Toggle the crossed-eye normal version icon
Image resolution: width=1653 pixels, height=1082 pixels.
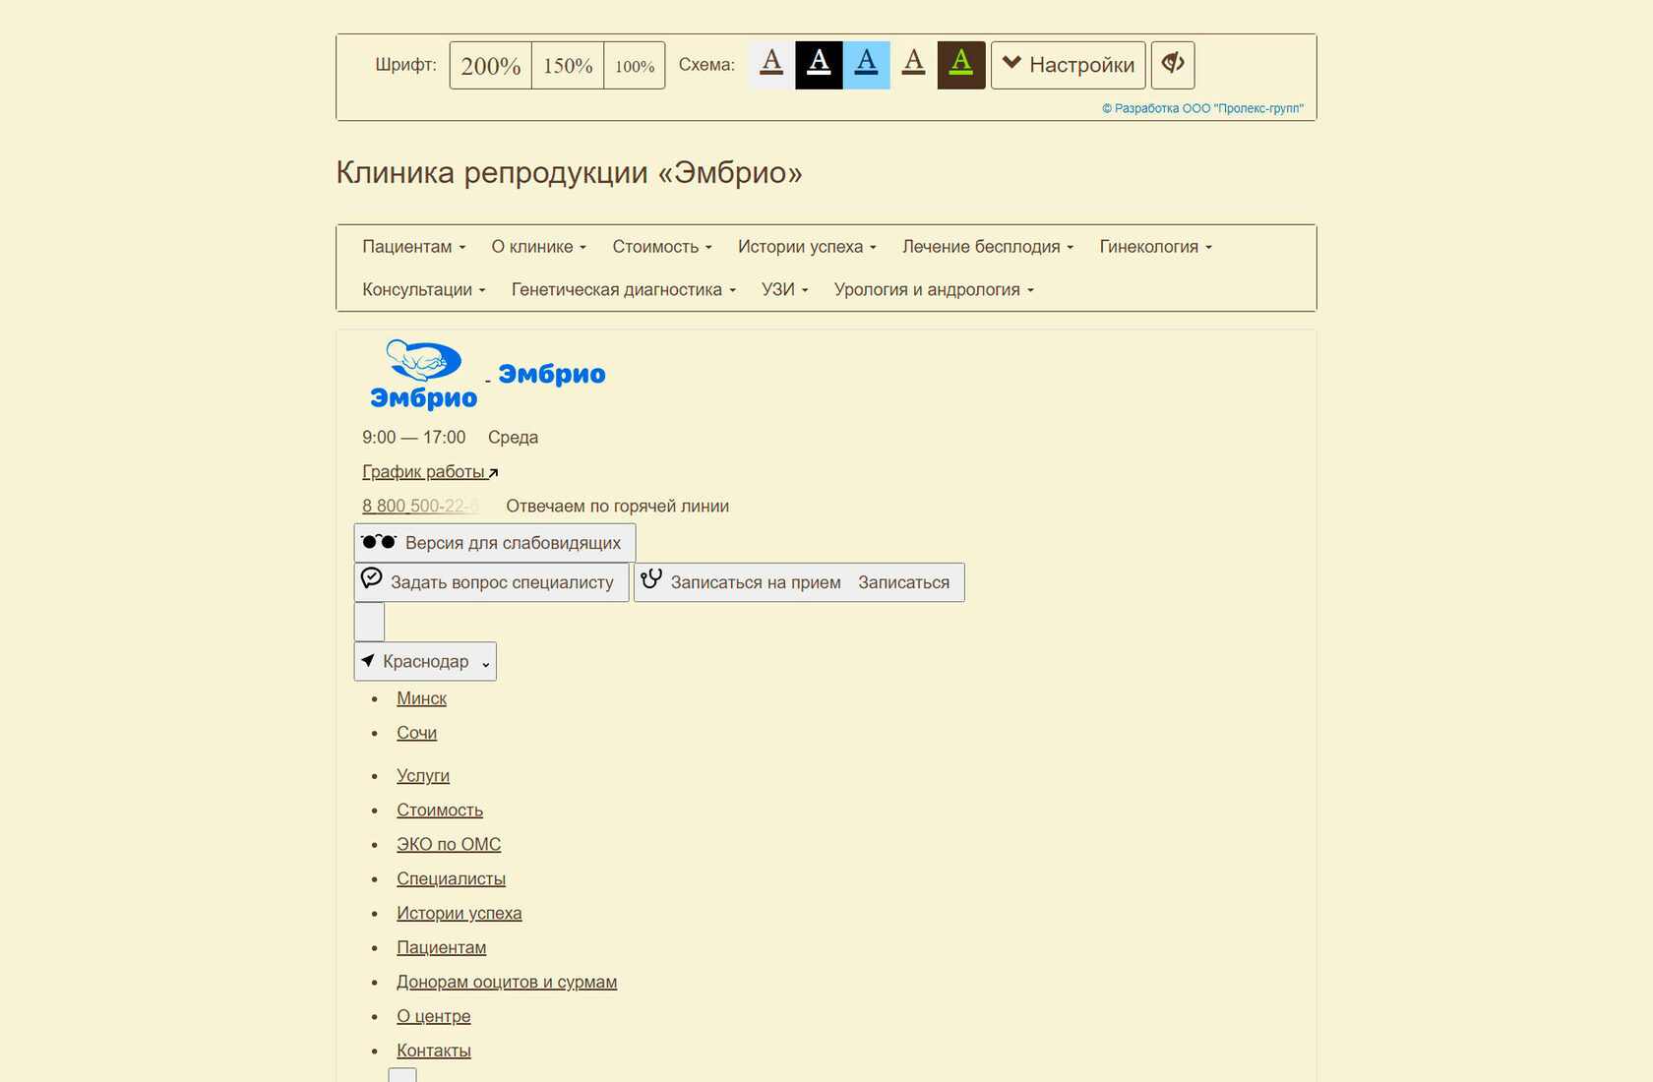[1173, 65]
